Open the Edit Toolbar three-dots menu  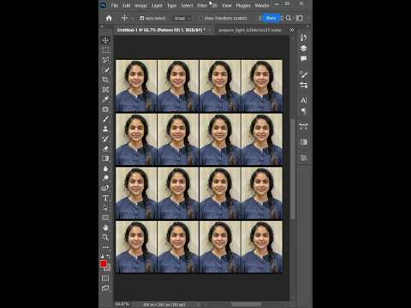(x=105, y=247)
